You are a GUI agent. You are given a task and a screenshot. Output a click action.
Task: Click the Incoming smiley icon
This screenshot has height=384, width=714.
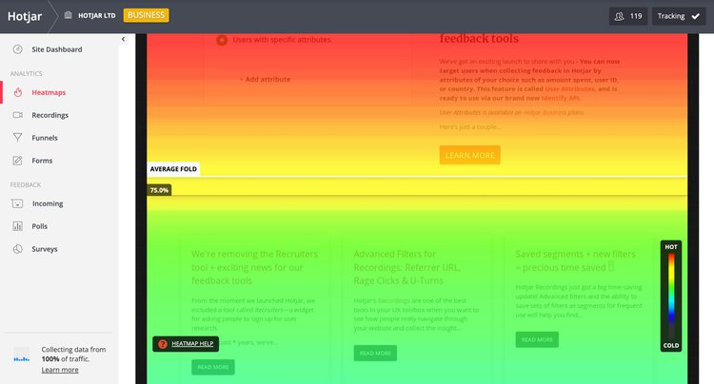(x=17, y=203)
